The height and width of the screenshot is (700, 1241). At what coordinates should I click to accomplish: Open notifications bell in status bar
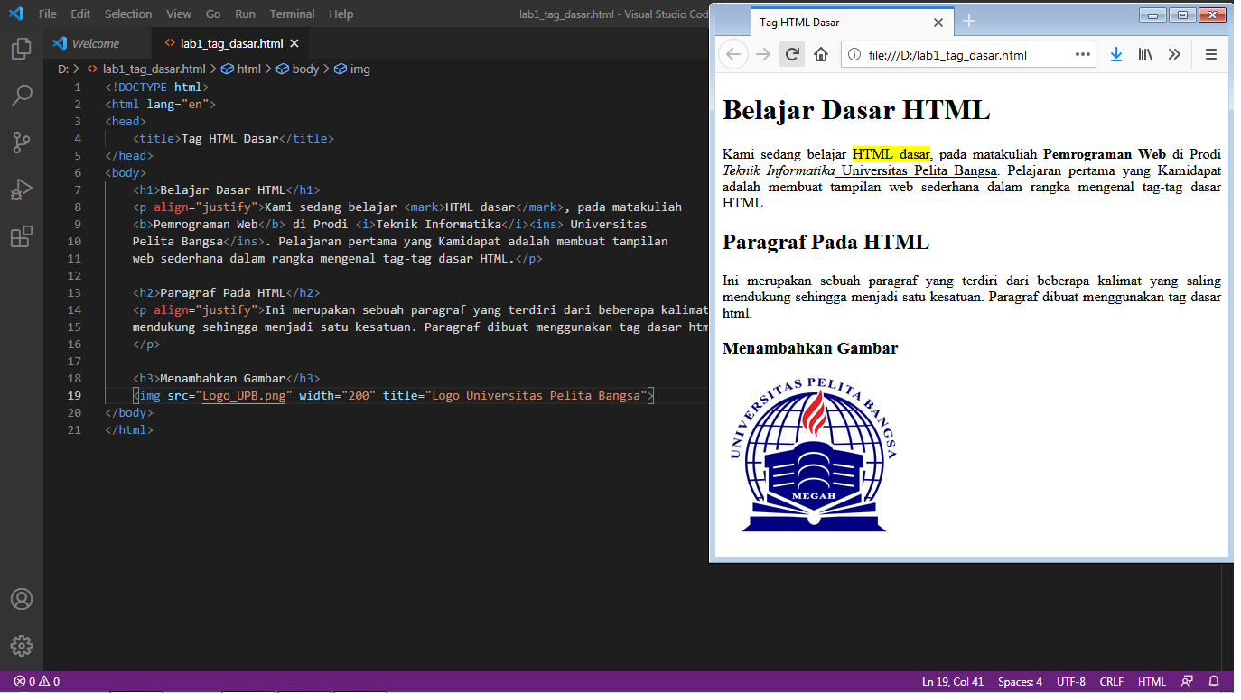click(x=1214, y=681)
